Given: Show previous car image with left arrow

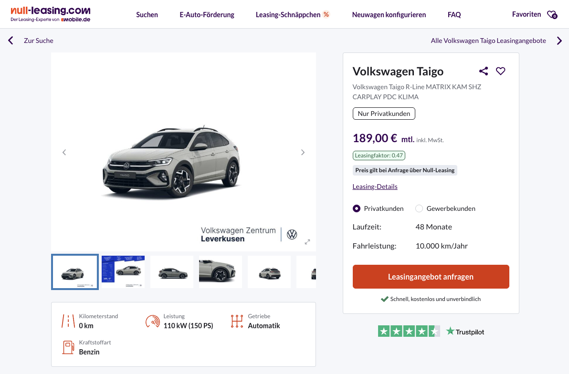Looking at the screenshot, I should tap(64, 152).
